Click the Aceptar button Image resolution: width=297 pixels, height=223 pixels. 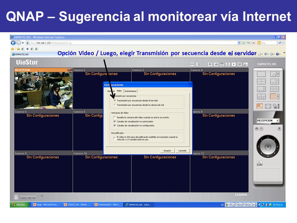167,151
